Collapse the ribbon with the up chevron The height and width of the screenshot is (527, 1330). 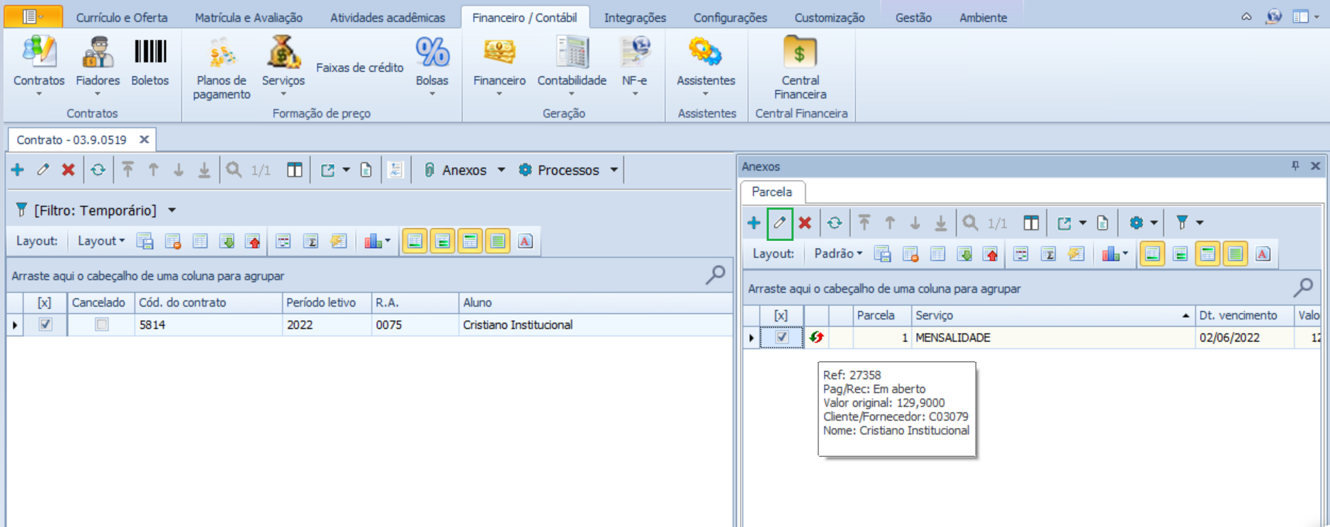[x=1246, y=17]
